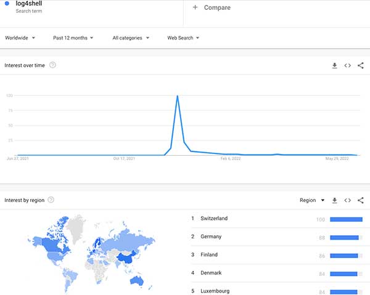370x295 pixels.
Task: Expand the Past 12 months time filter
Action: tap(73, 38)
